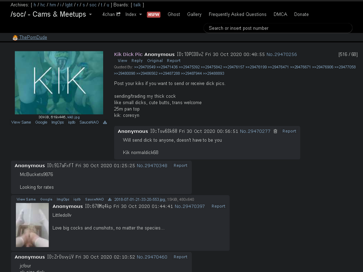Click the download icon beside the opening post's SauceNAO link
Image resolution: width=363 pixels, height=272 pixels.
[x=105, y=122]
